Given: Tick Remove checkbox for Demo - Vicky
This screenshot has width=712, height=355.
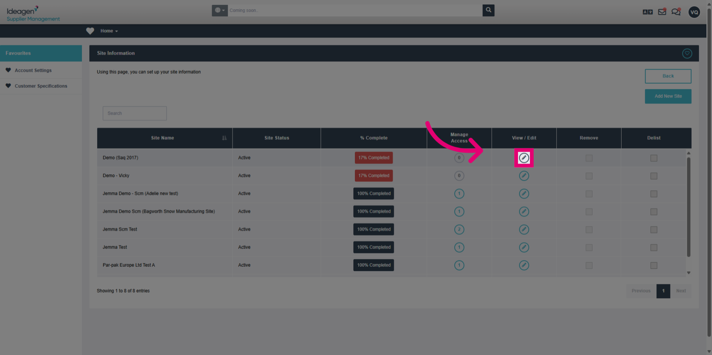Looking at the screenshot, I should tap(589, 176).
